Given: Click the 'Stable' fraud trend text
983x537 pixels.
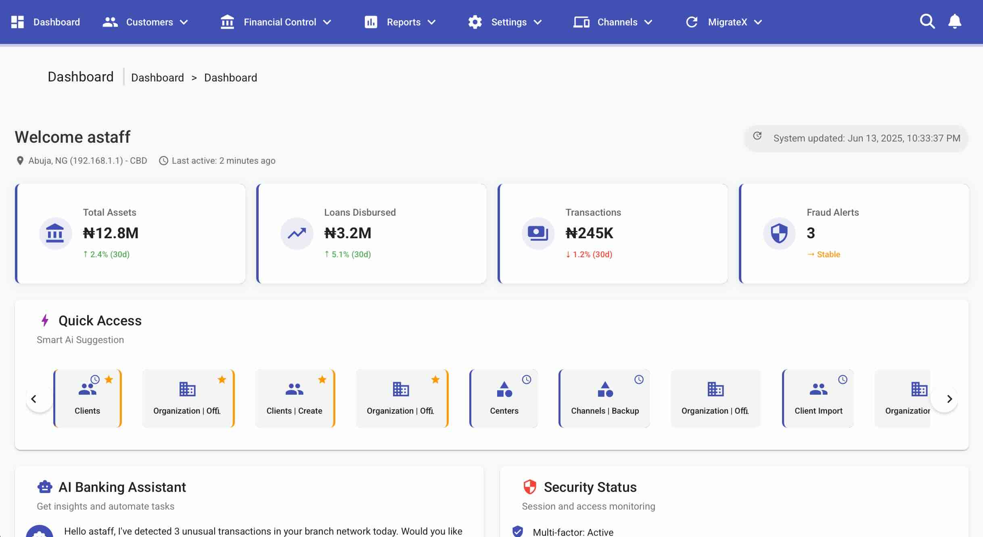Looking at the screenshot, I should (828, 254).
